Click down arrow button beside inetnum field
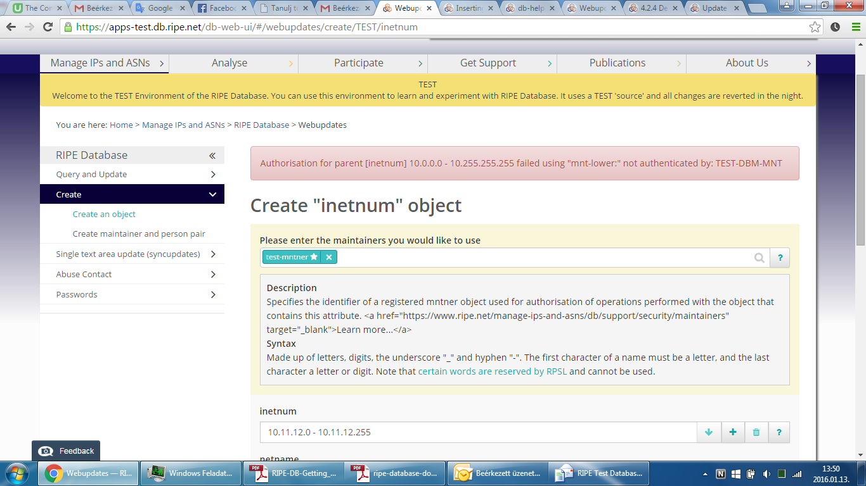Image resolution: width=866 pixels, height=486 pixels. click(x=709, y=432)
